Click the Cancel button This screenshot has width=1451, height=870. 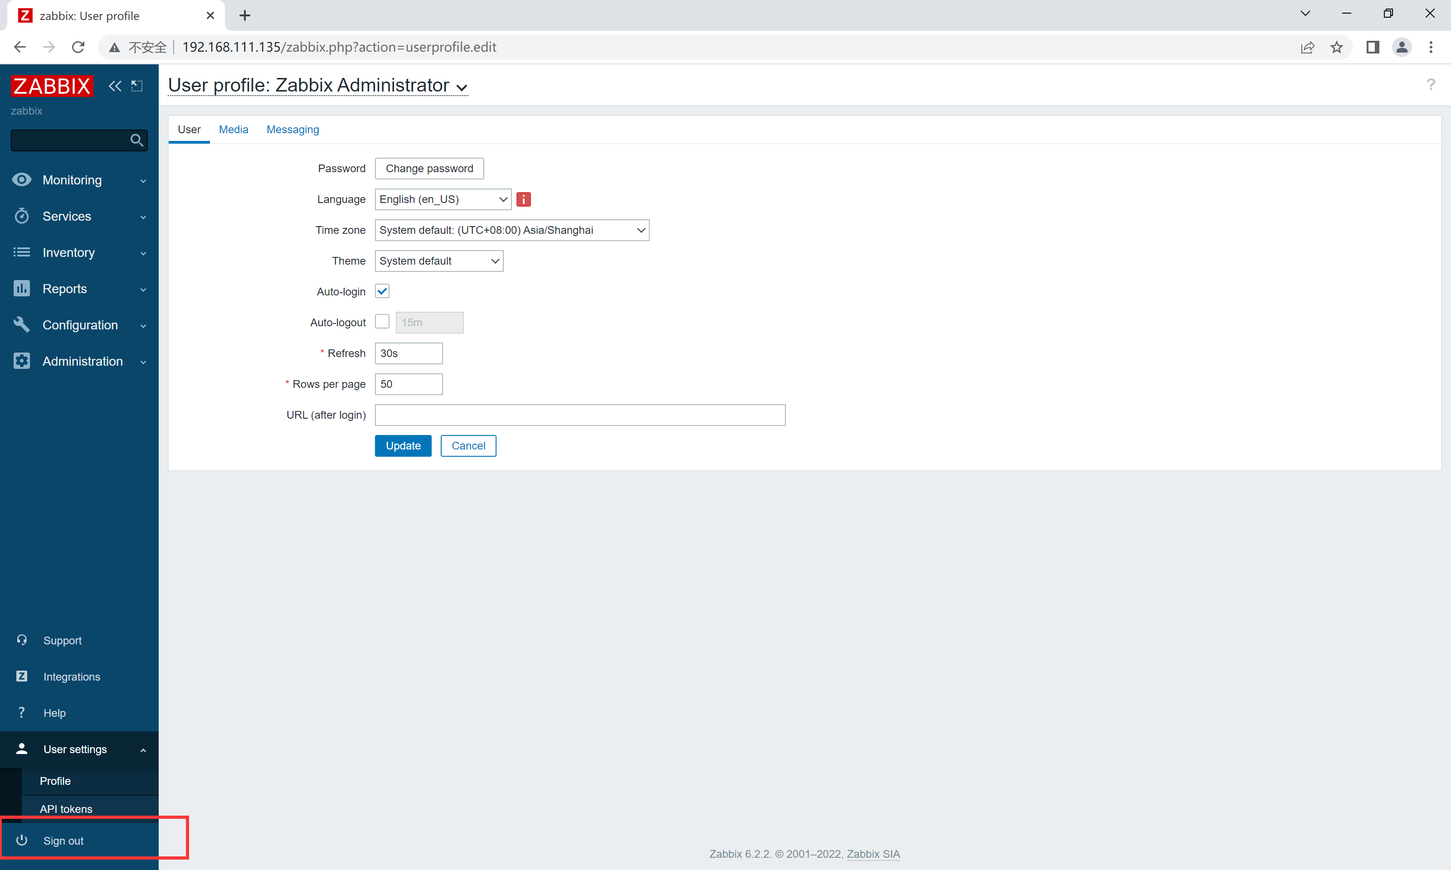(x=468, y=445)
